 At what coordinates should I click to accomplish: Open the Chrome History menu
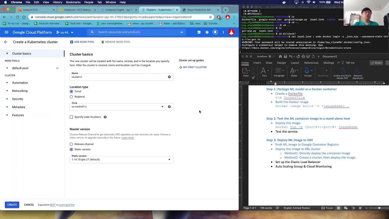tap(57, 2)
